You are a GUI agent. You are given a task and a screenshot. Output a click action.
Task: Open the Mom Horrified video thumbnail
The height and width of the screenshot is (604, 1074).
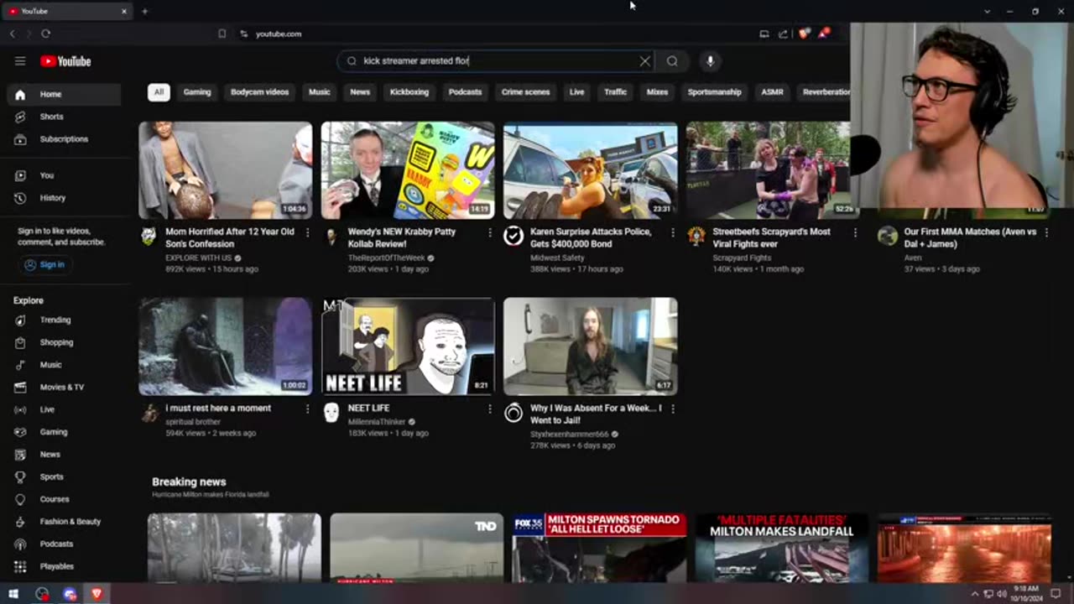(226, 170)
